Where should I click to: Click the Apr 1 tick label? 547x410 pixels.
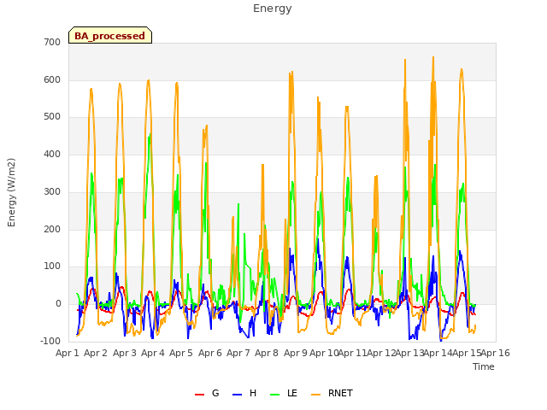pos(68,353)
